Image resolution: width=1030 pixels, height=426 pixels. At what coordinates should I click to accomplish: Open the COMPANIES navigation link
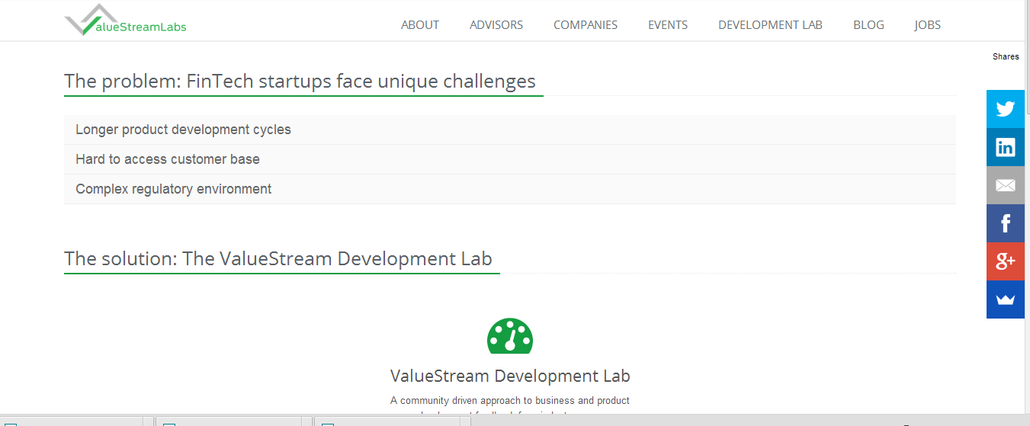[x=585, y=25]
